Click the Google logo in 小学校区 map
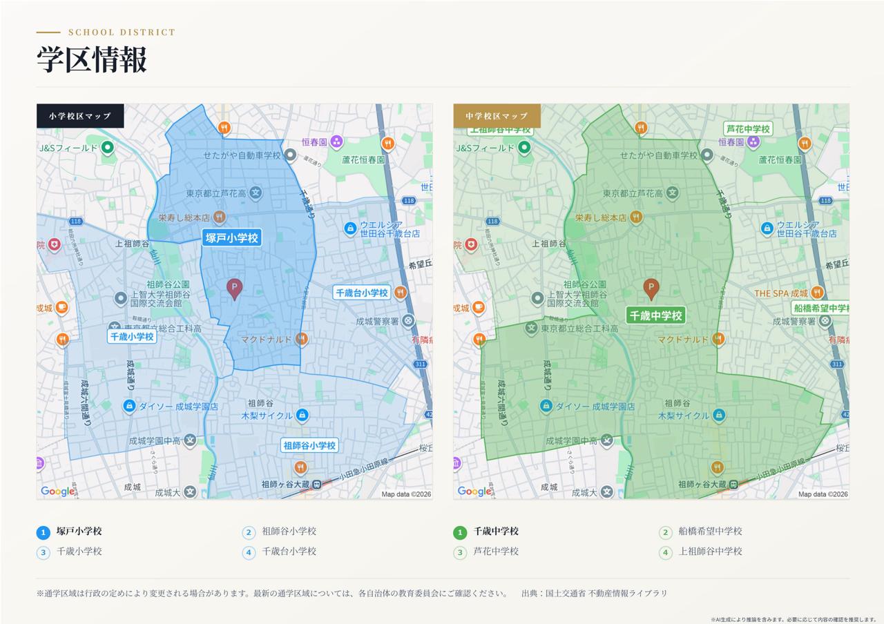The image size is (884, 624). tap(58, 491)
